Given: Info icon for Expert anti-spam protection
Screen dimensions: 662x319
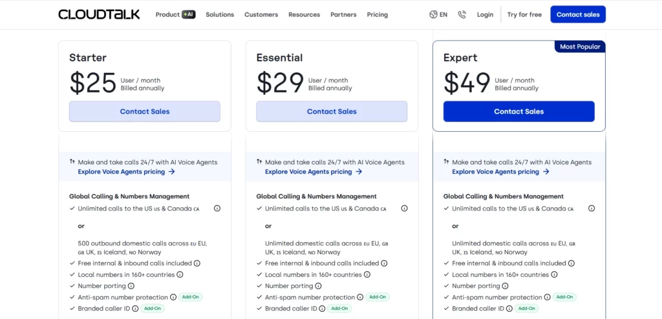Looking at the screenshot, I should [x=547, y=298].
